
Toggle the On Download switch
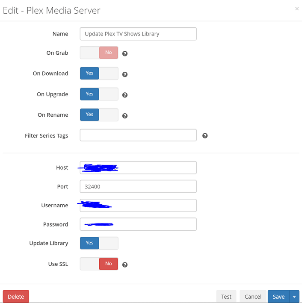[x=99, y=73]
